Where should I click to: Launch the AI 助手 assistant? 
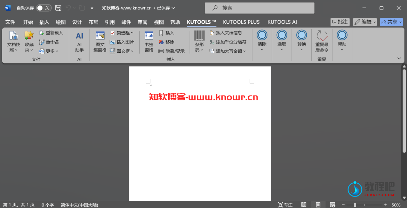click(79, 42)
